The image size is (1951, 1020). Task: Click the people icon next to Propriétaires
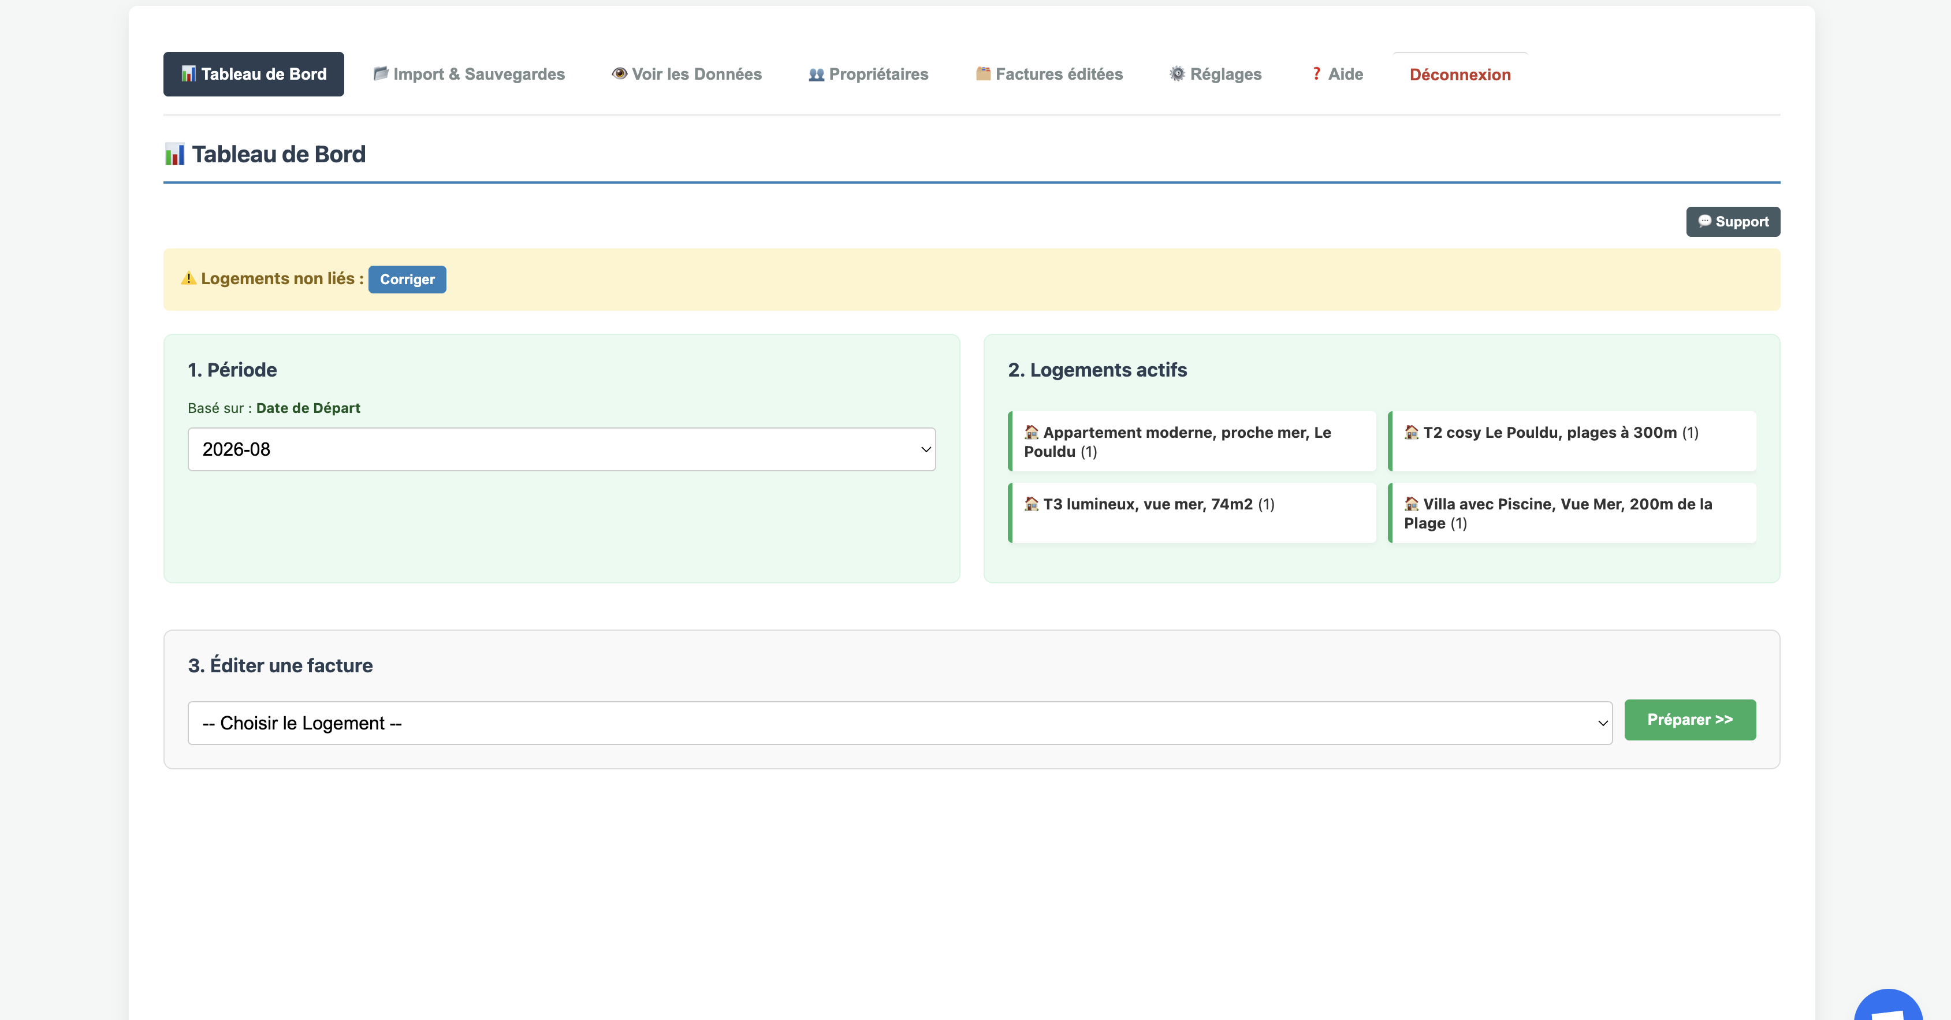tap(814, 73)
